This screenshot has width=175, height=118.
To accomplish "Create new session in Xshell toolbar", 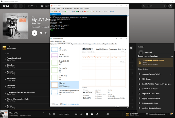I will 52,11.
